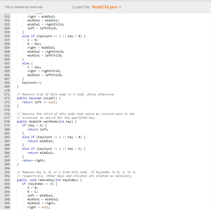The width and height of the screenshot is (211, 211).
Task: Click line number 189 in gutter
Action: [7, 164]
